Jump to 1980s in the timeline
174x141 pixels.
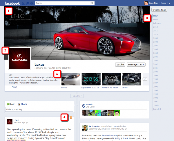coord(156,105)
